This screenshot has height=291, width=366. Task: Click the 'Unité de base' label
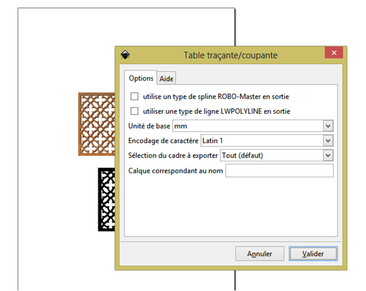(x=149, y=126)
